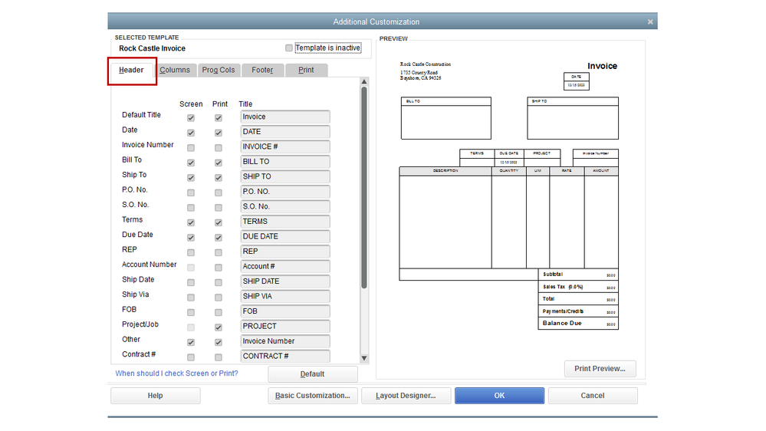Toggle Print checkbox for Other
The image size is (766, 431).
tap(219, 343)
